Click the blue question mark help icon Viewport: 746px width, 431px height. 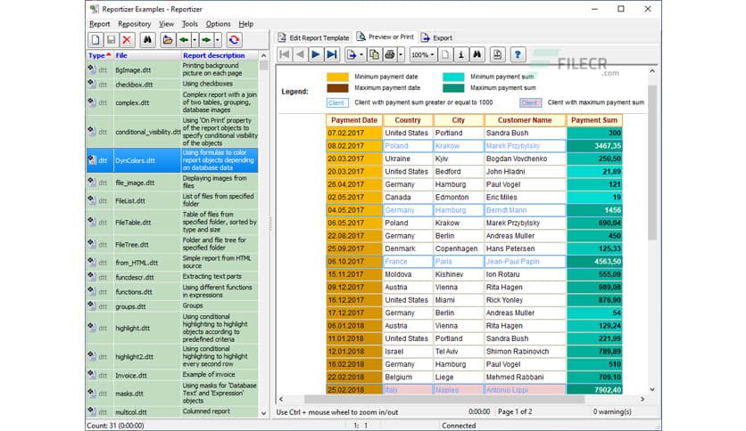click(518, 54)
